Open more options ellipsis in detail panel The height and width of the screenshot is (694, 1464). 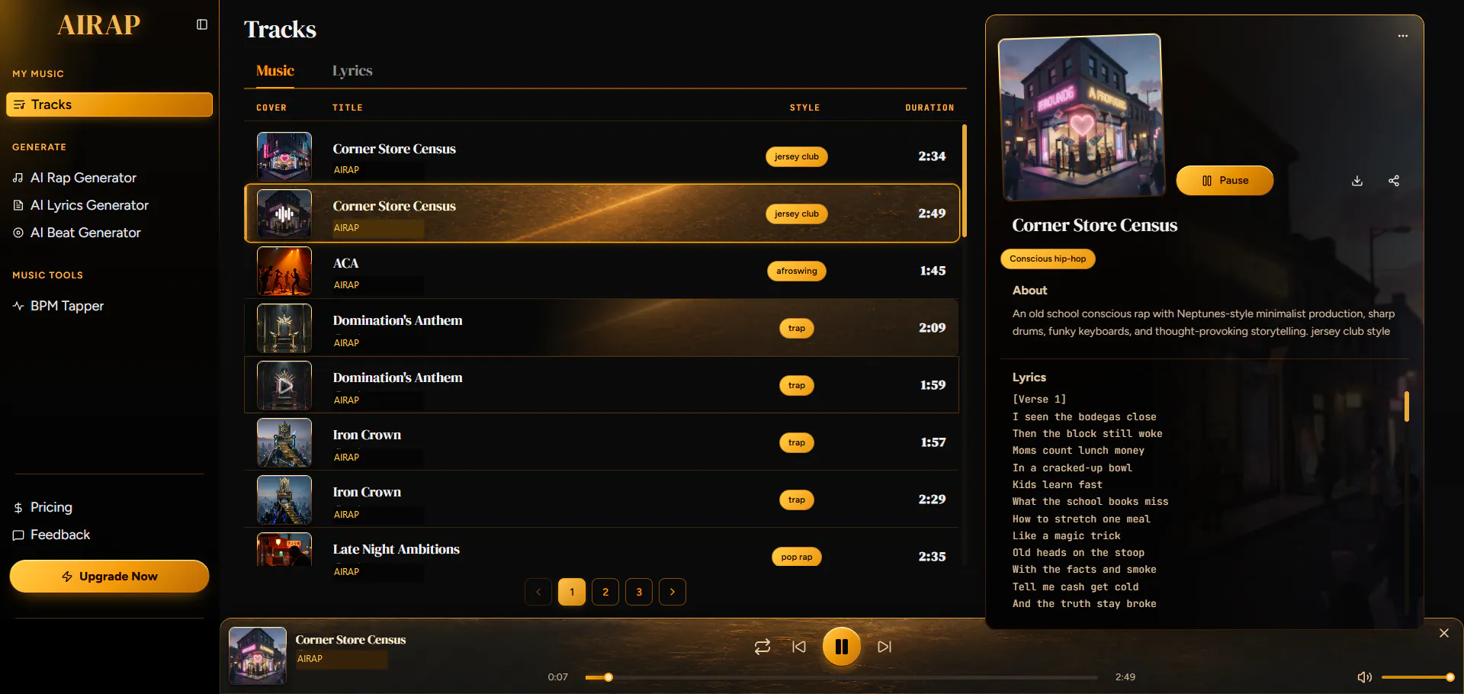point(1403,36)
